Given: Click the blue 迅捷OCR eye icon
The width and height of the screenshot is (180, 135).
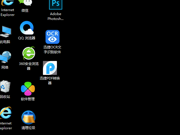Looking at the screenshot, I should click(x=52, y=37).
